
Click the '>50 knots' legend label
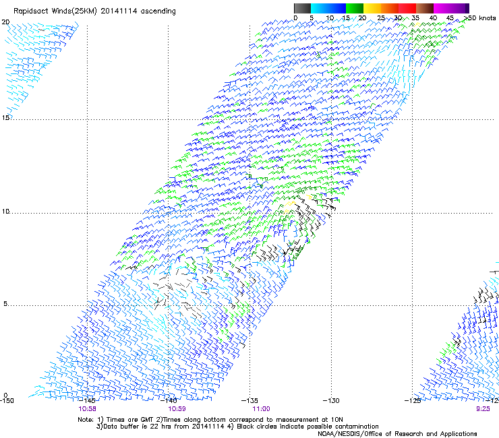click(479, 18)
